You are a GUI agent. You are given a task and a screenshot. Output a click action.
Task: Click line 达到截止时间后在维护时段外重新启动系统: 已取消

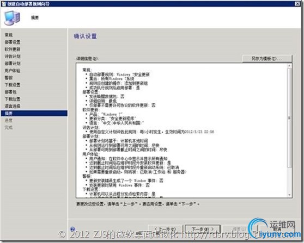[134, 167]
